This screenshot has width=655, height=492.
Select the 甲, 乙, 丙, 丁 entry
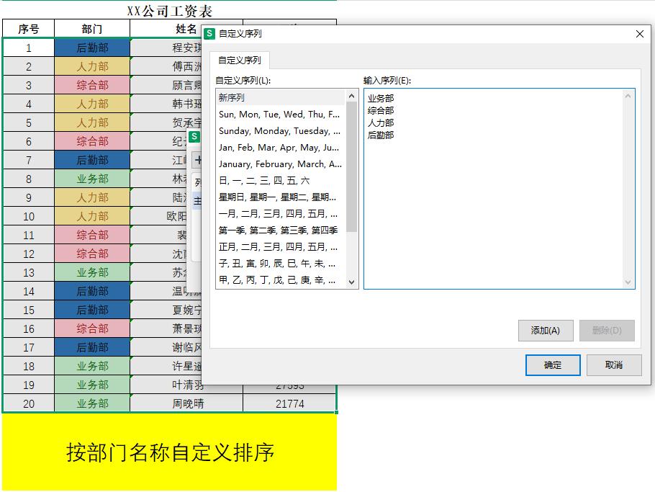[x=281, y=279]
